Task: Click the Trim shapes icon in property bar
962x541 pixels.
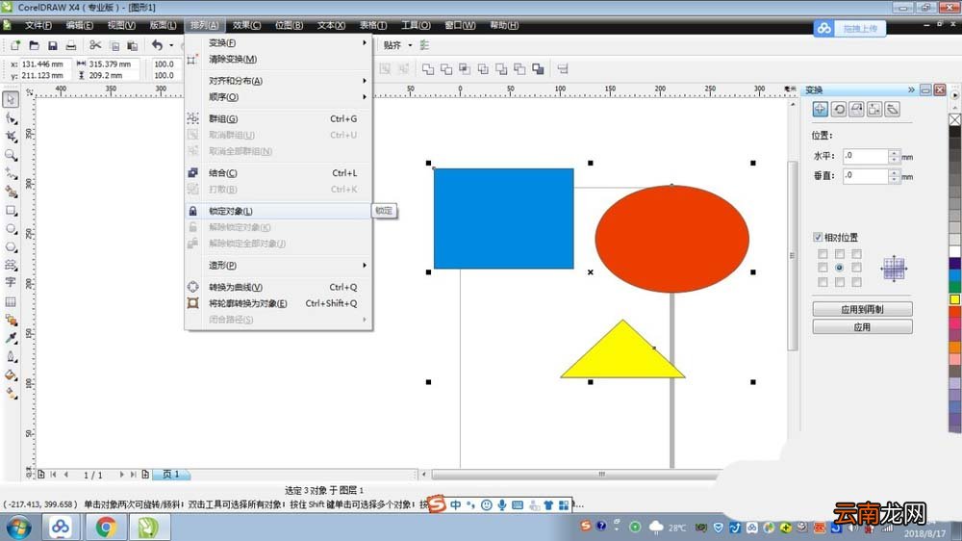Action: pos(446,69)
